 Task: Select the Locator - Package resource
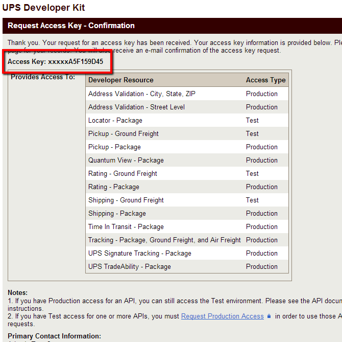115,120
